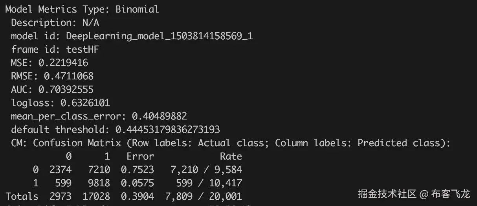
Task: Click the AUC value 0.70392555
Action: point(66,90)
